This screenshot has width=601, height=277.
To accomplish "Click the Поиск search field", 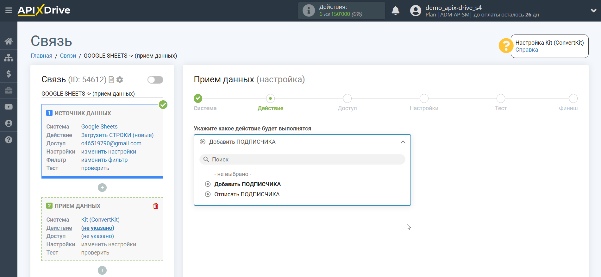I will [x=302, y=160].
